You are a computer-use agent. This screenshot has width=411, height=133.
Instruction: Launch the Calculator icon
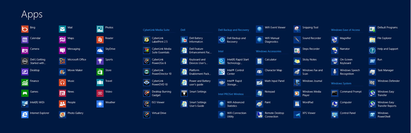260,61
